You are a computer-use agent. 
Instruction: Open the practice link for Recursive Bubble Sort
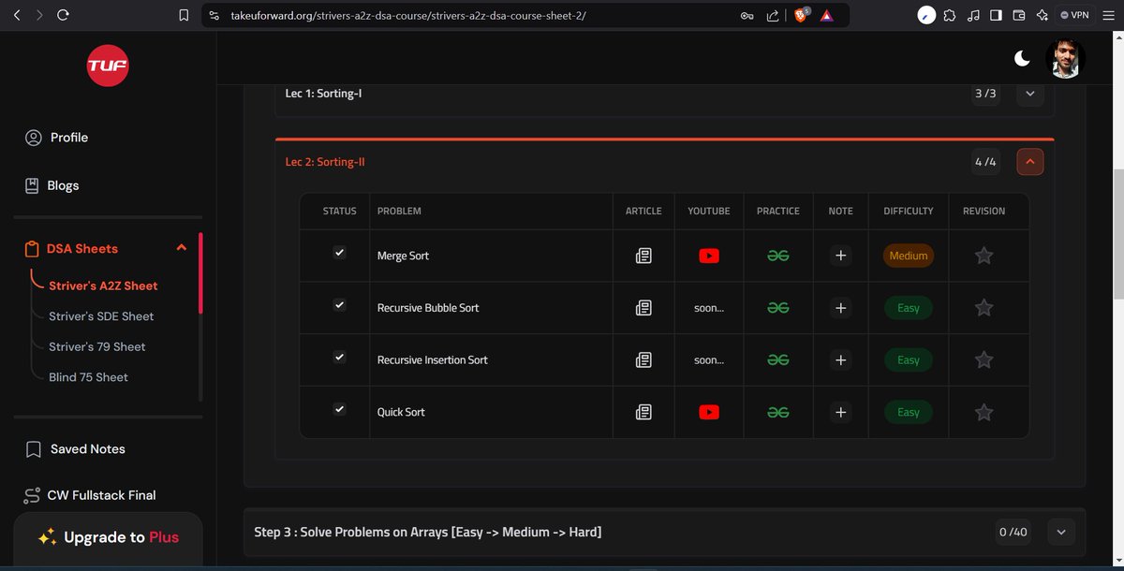coord(777,307)
